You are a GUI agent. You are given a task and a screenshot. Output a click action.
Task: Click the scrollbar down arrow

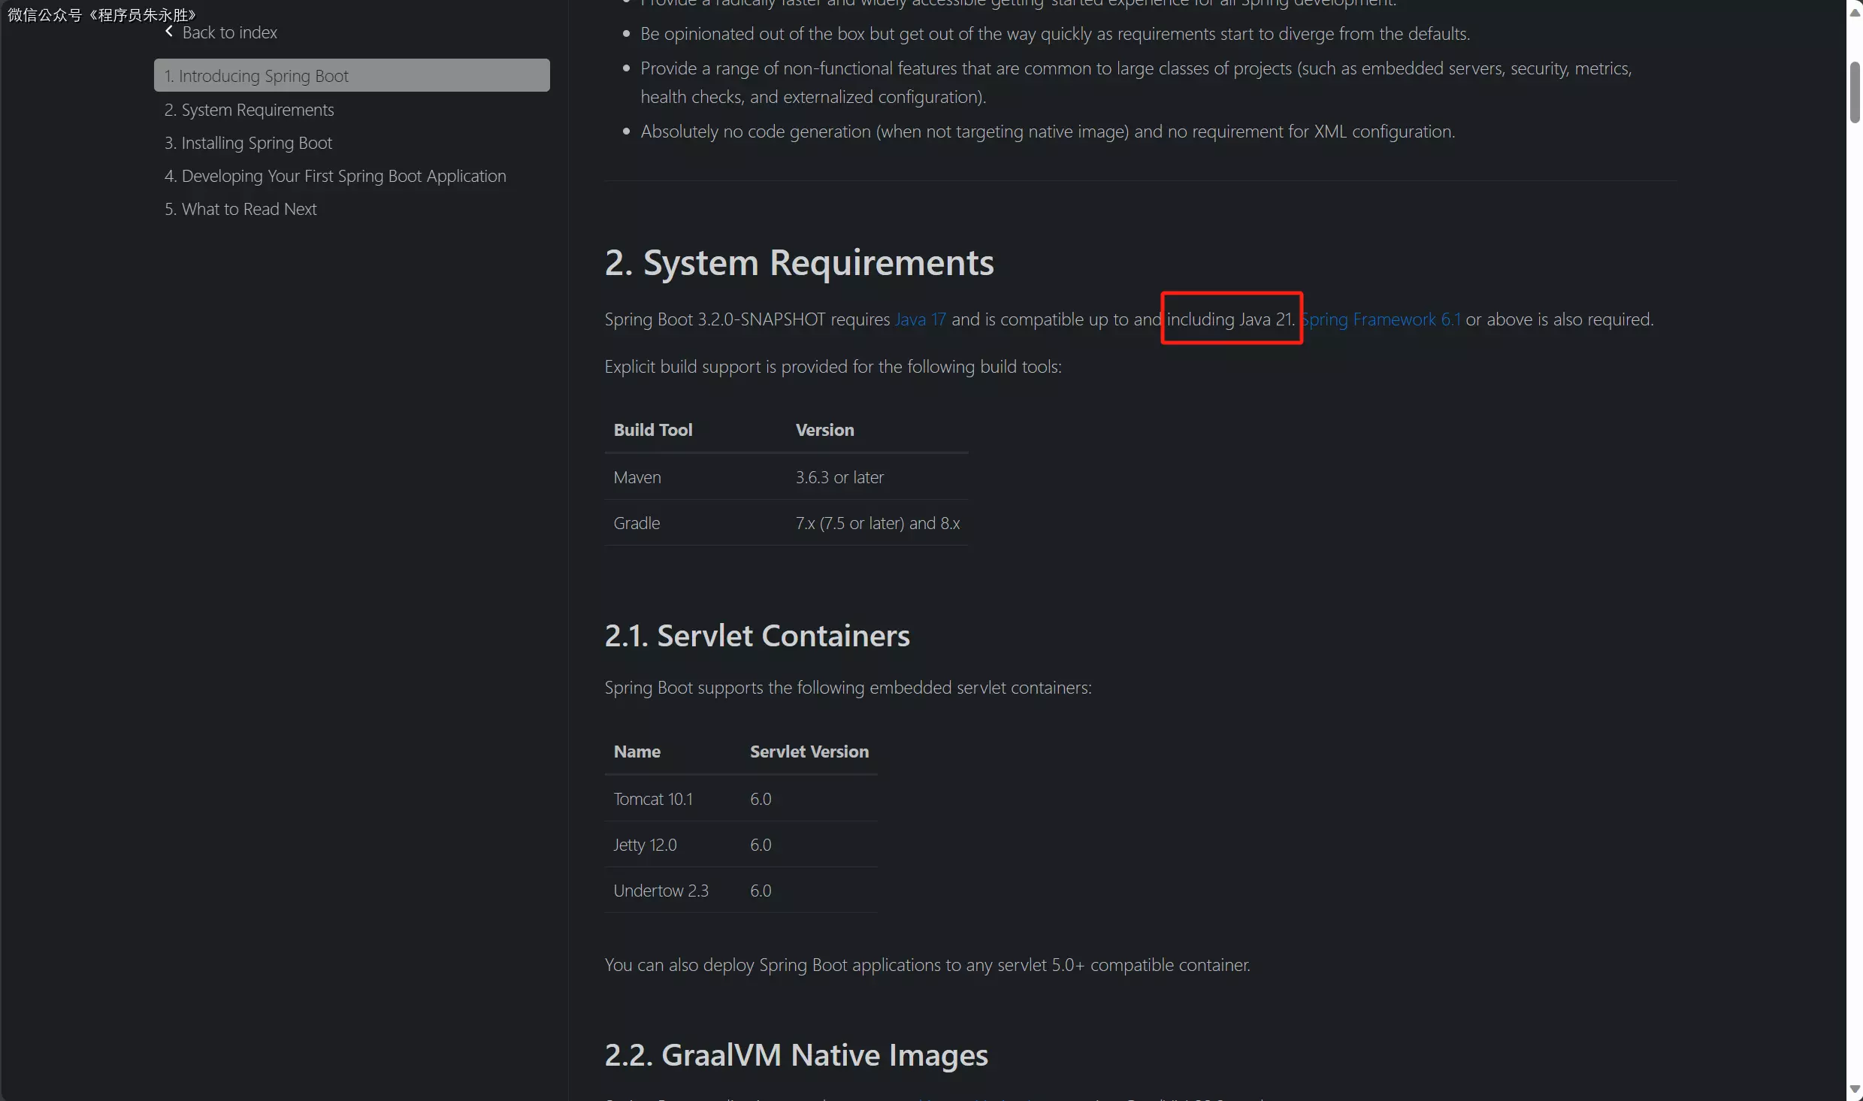click(1854, 1089)
